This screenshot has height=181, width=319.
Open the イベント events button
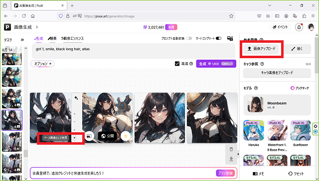coord(280,27)
